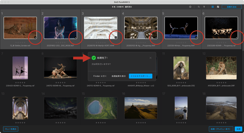Select the white library thumbnail Martijn KORT.ARW

pos(101,28)
